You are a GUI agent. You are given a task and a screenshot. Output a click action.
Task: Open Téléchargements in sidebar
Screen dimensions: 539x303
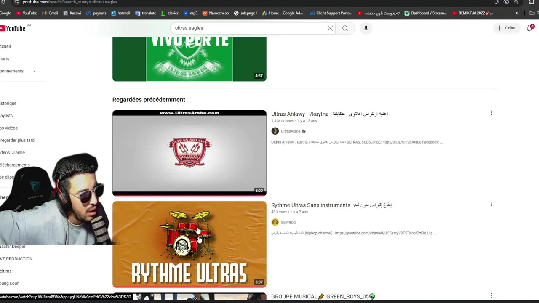(15, 165)
